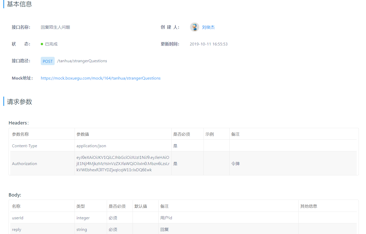Screen dimensions: 366x234
Task: Click the POST method tag
Action: click(x=48, y=61)
